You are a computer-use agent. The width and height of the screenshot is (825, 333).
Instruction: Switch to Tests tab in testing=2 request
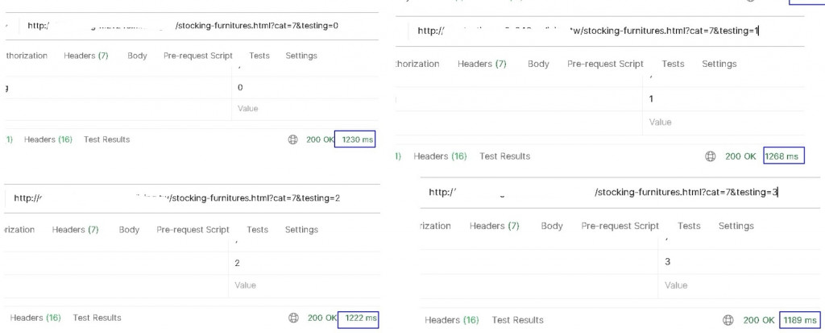[x=258, y=230]
